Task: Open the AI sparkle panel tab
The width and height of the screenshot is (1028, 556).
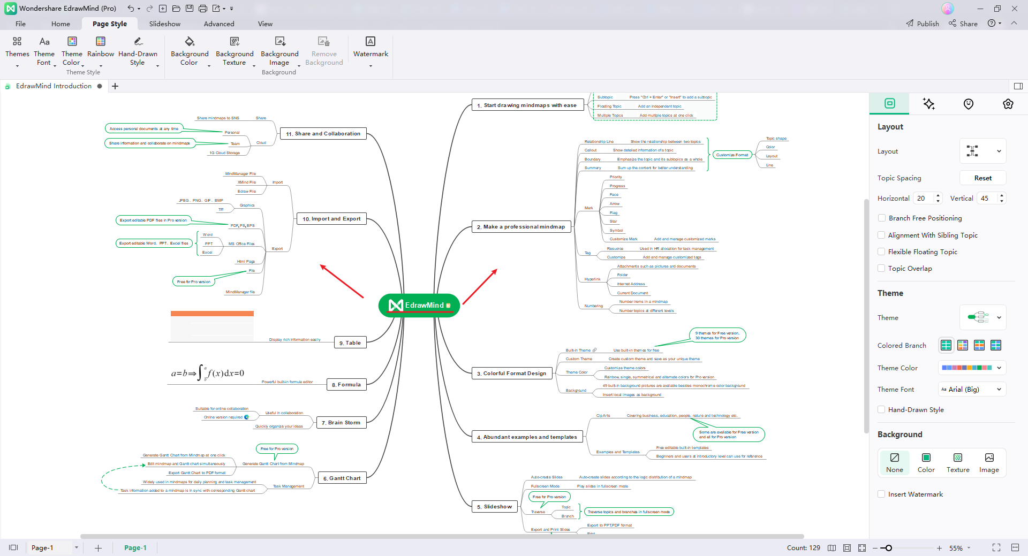Action: pos(929,104)
